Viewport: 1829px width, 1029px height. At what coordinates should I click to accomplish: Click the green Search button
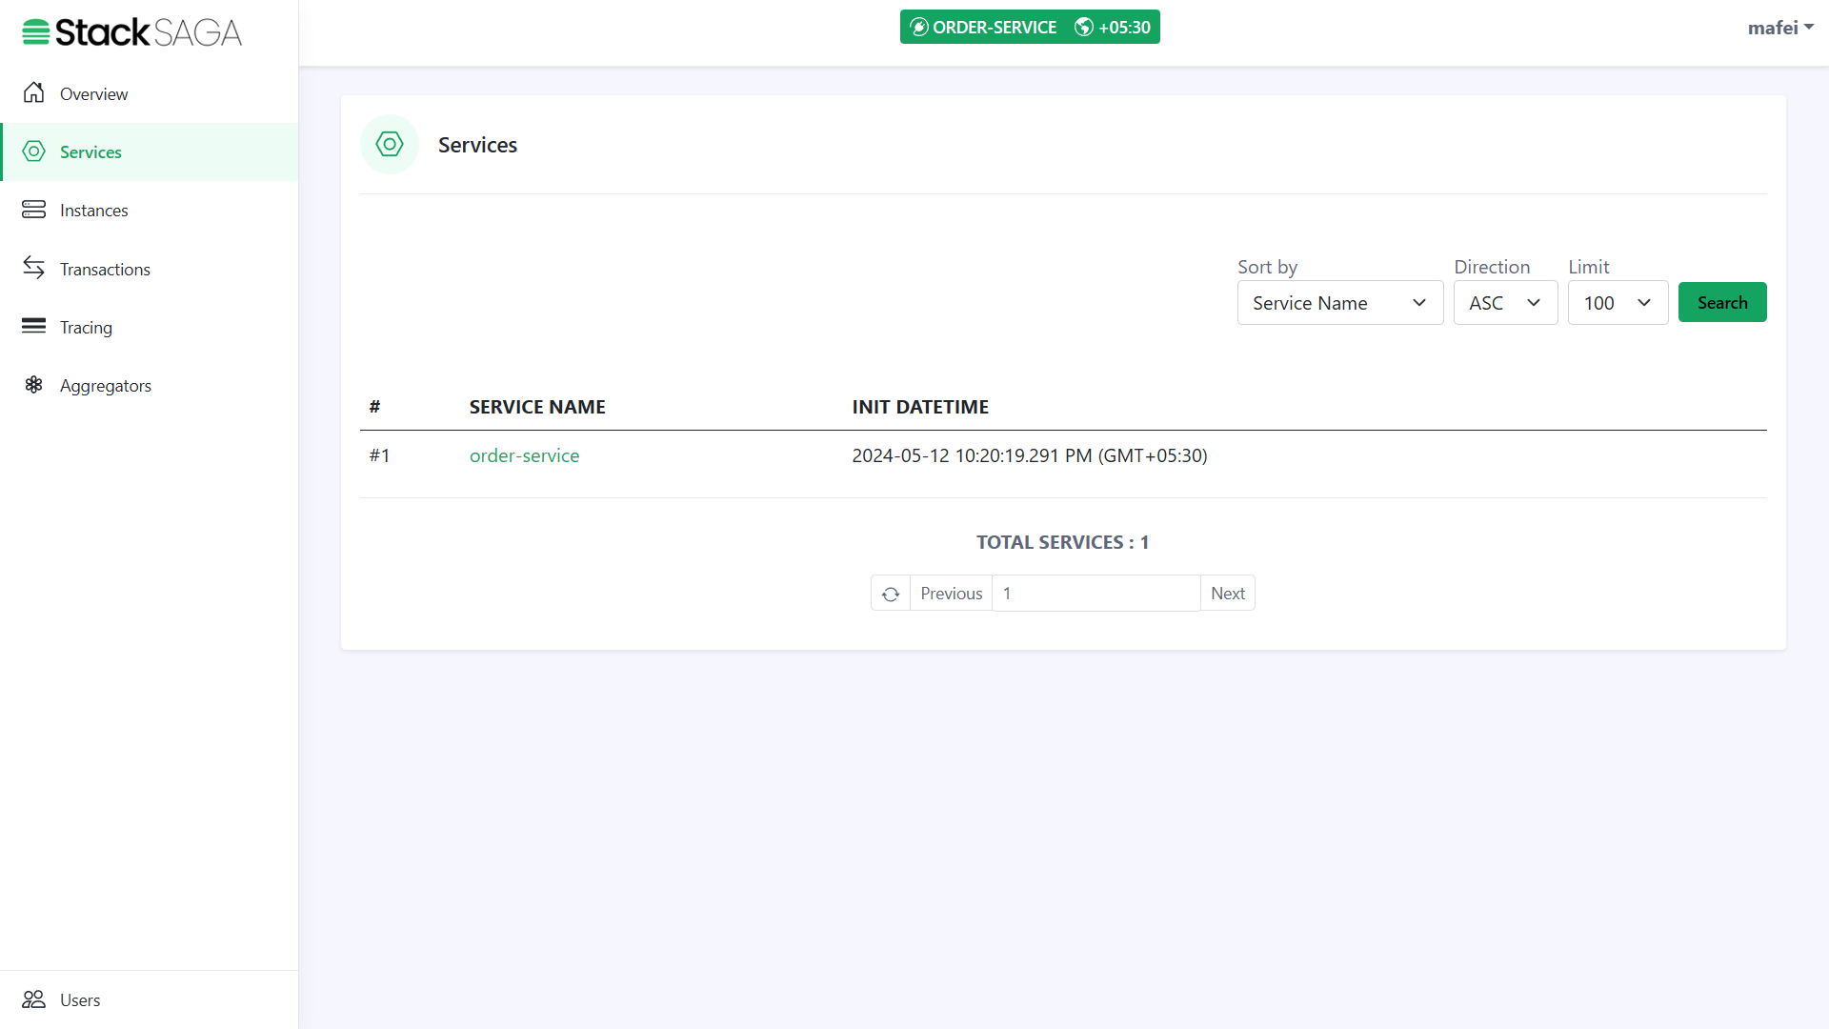pos(1722,302)
